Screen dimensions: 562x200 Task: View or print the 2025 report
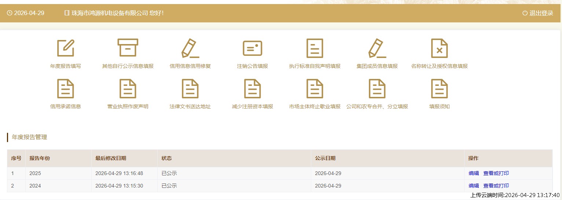(x=496, y=174)
